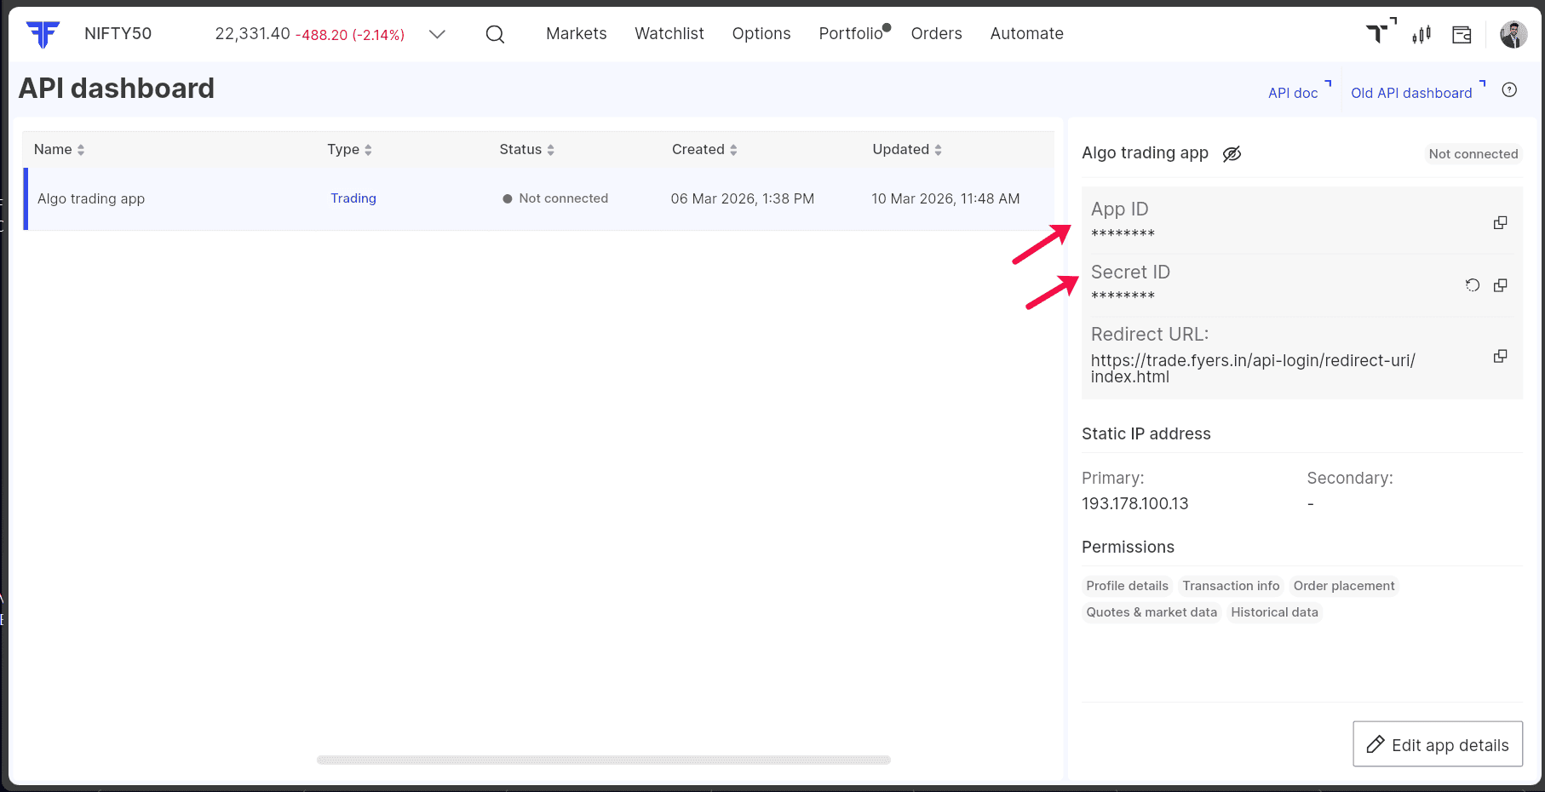Click the Fyers logo icon
This screenshot has height=792, width=1545.
[43, 34]
